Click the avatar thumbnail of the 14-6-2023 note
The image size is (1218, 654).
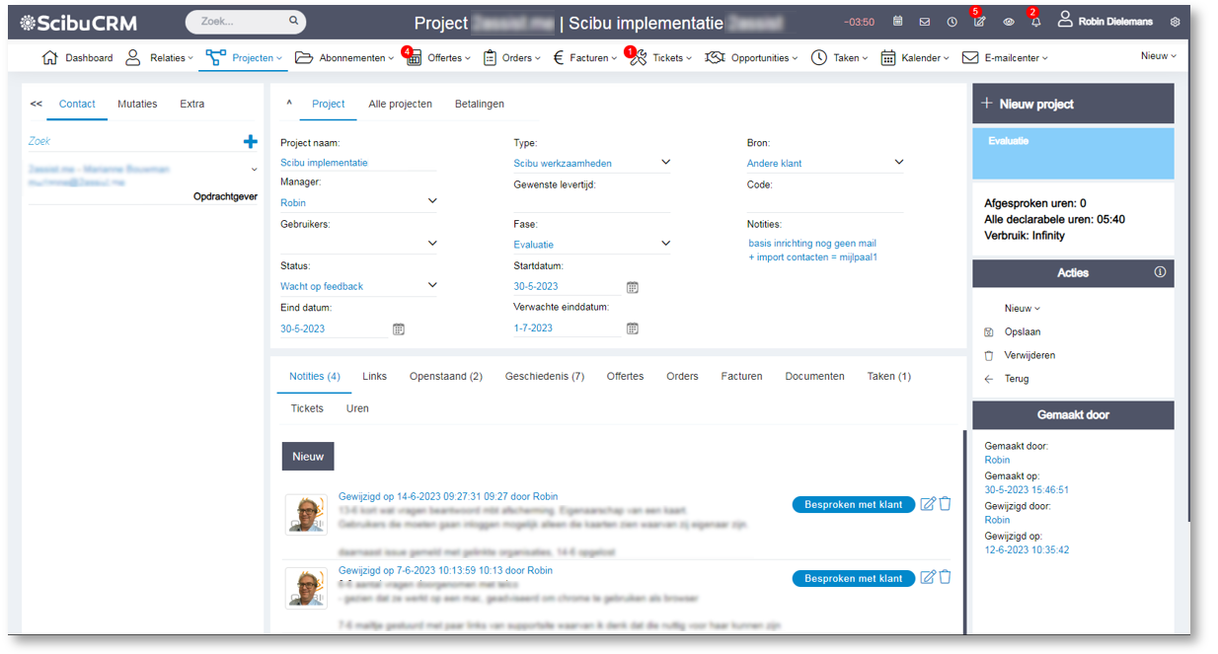coord(306,514)
